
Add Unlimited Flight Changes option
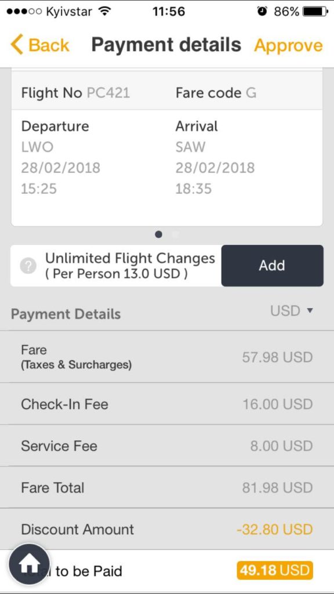click(273, 266)
